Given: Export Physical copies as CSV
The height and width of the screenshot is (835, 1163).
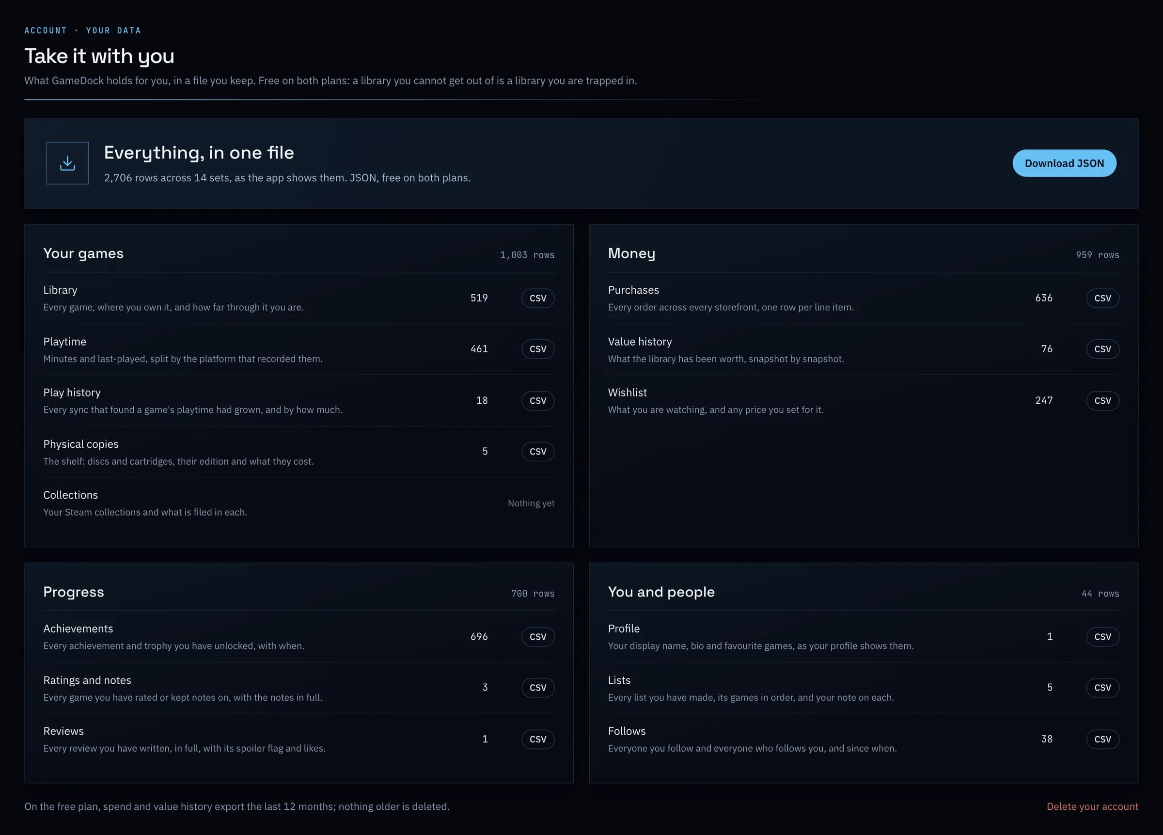Looking at the screenshot, I should (537, 451).
